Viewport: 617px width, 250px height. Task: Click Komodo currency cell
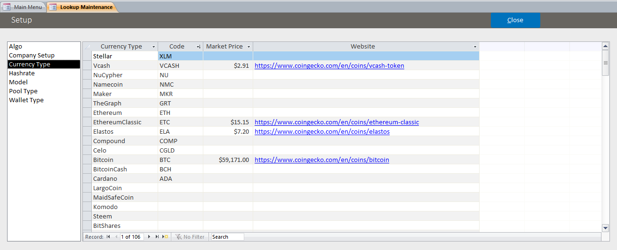[x=125, y=207]
